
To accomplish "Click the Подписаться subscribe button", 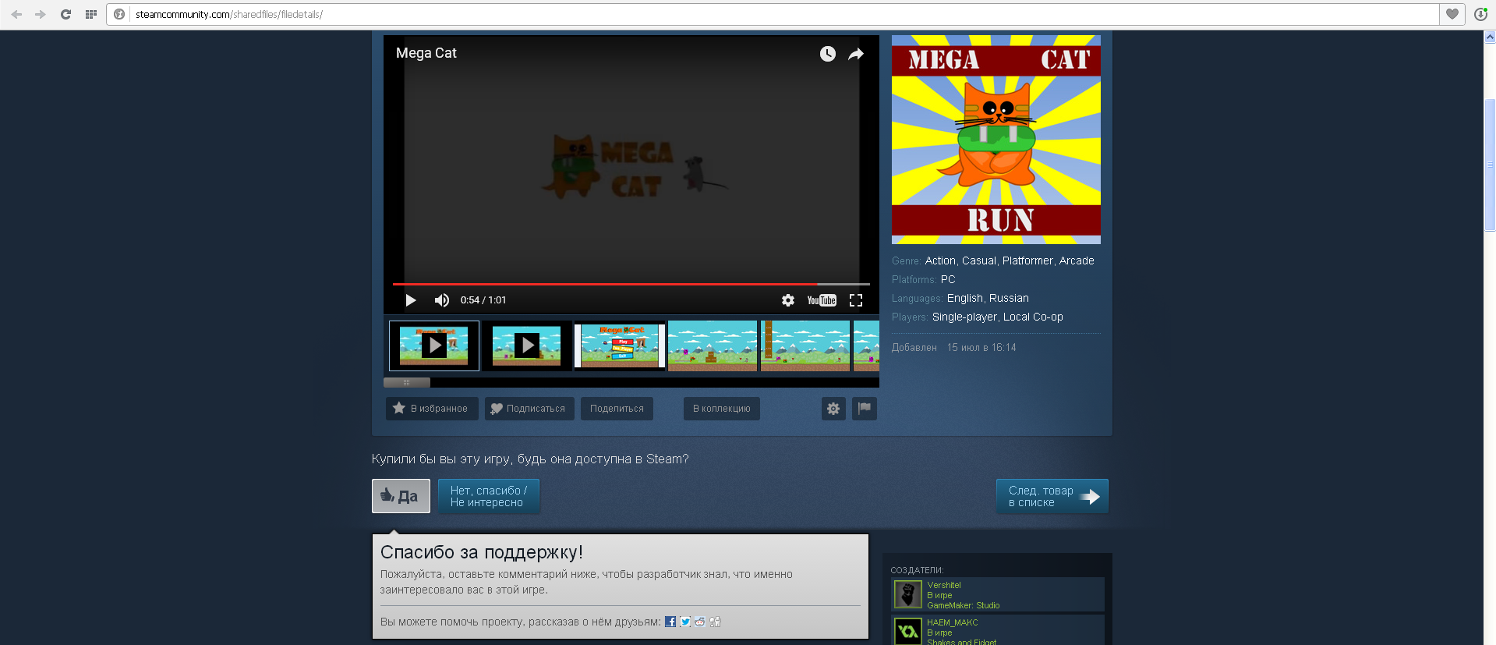I will (529, 409).
